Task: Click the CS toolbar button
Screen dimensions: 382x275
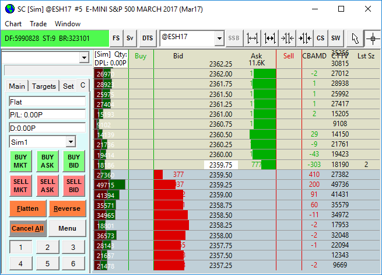Action: [320, 39]
